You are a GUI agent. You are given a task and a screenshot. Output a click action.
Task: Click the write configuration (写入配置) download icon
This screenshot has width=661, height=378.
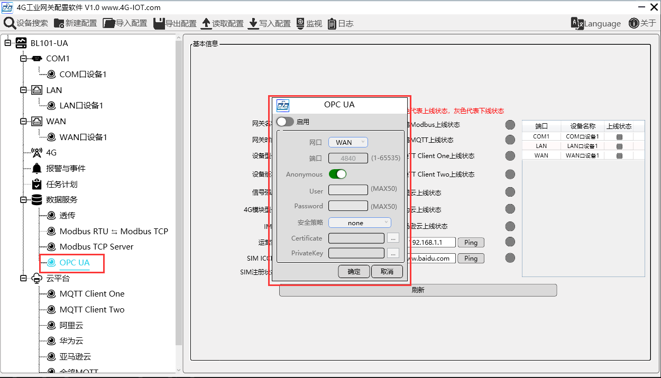coord(253,23)
